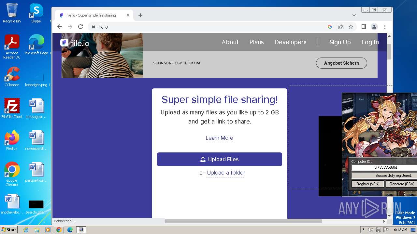Click the horizontal page scrollbar thumb
Viewport: 417px width, 234px height.
[x=243, y=221]
